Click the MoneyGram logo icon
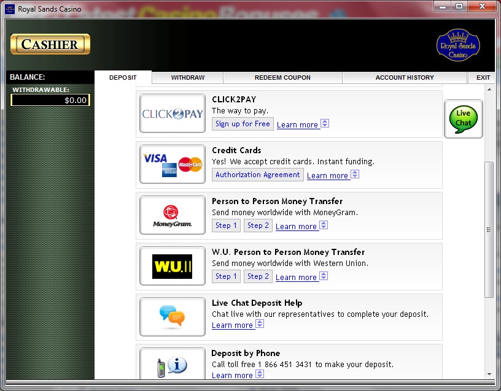The height and width of the screenshot is (391, 501). (x=173, y=215)
